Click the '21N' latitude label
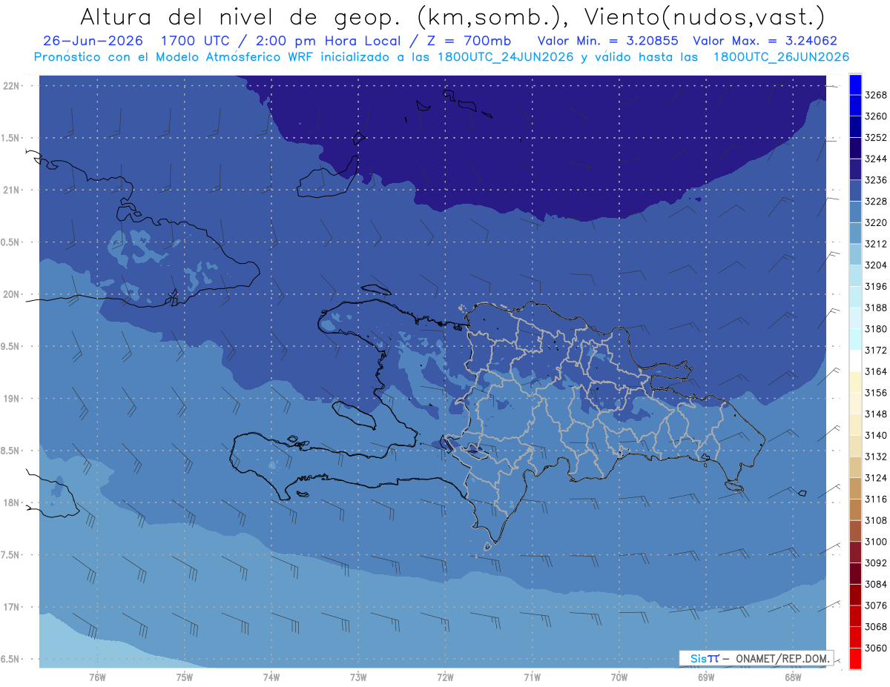 pos(13,190)
